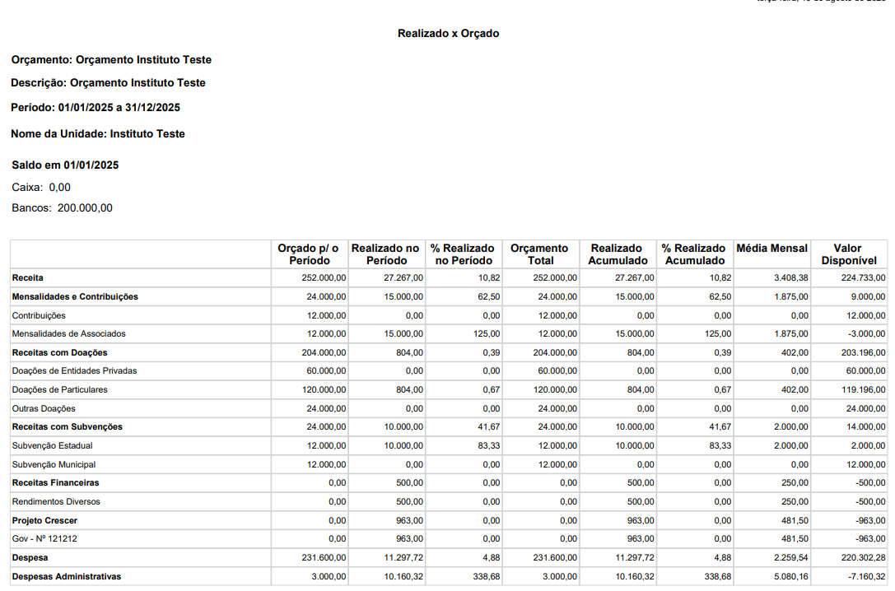The height and width of the screenshot is (591, 895).
Task: Click the "Realizado Acumulado" column header
Action: pos(618,254)
